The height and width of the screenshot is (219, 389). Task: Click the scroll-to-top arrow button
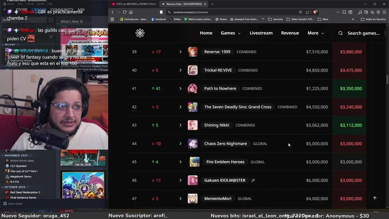(375, 198)
